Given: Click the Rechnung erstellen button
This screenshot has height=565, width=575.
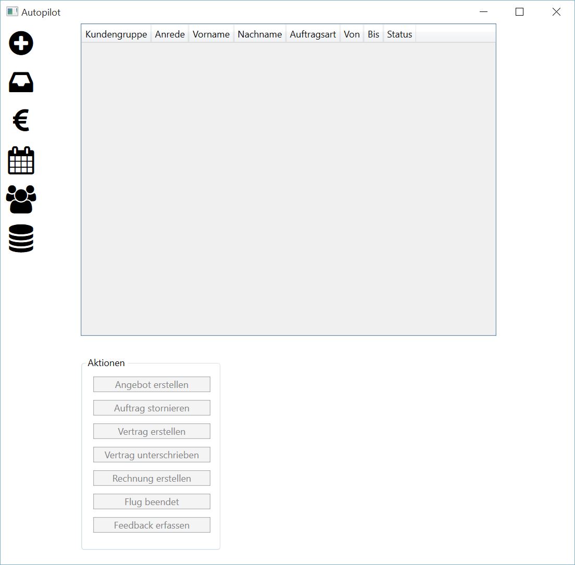Looking at the screenshot, I should [152, 479].
